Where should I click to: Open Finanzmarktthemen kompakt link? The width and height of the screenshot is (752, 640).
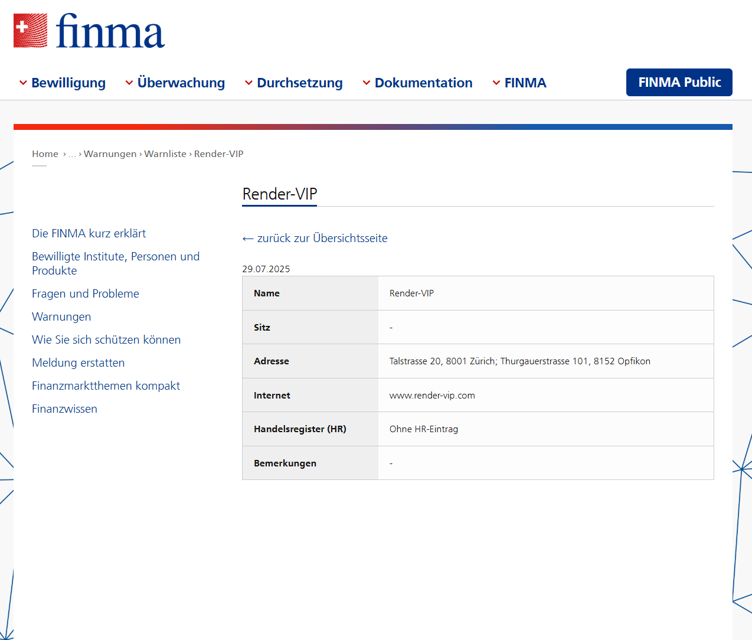point(106,386)
